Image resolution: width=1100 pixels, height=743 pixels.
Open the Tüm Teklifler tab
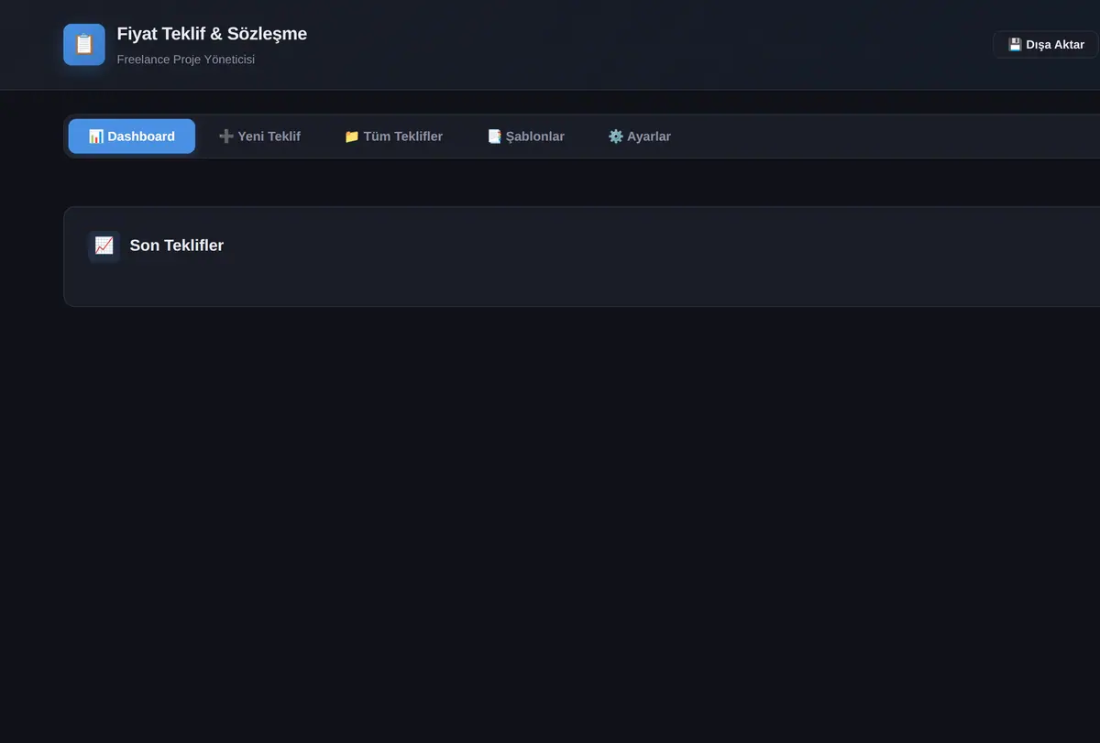(x=393, y=137)
